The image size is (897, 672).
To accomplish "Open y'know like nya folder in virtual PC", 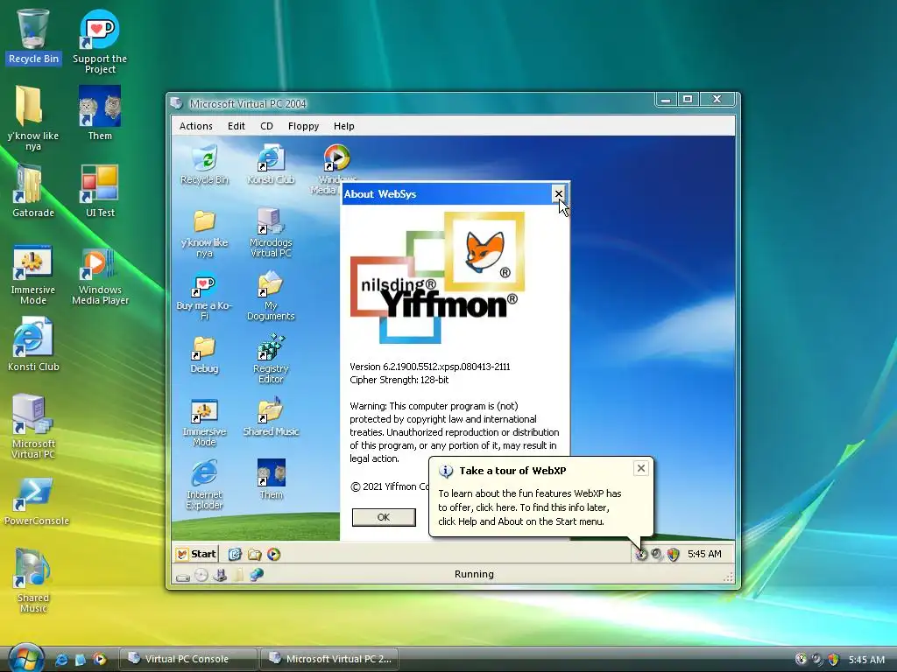I will [x=204, y=233].
